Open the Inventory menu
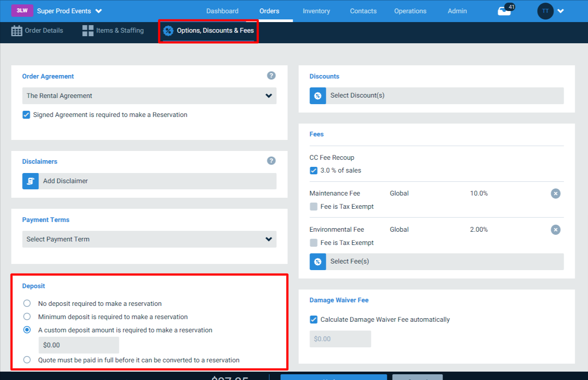 (x=316, y=11)
